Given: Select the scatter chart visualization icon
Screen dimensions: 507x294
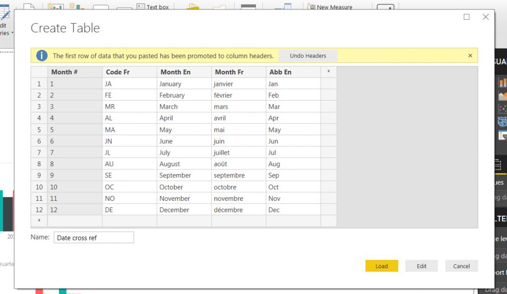Looking at the screenshot, I should 503,109.
